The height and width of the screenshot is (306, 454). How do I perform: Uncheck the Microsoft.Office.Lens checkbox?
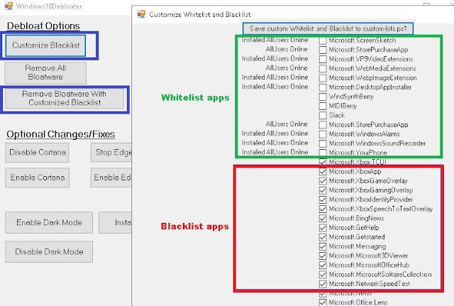point(323,302)
